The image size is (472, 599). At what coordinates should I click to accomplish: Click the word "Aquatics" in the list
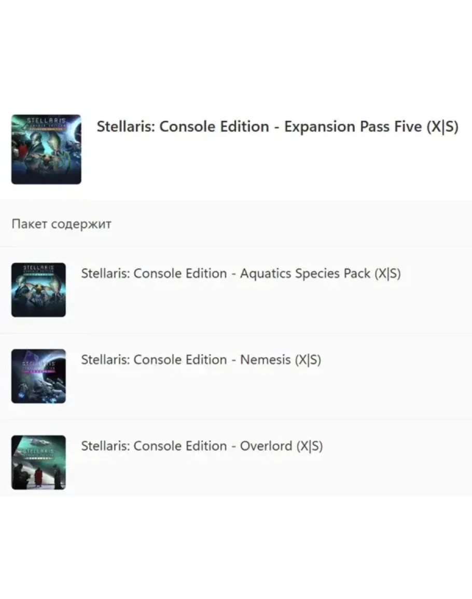265,273
